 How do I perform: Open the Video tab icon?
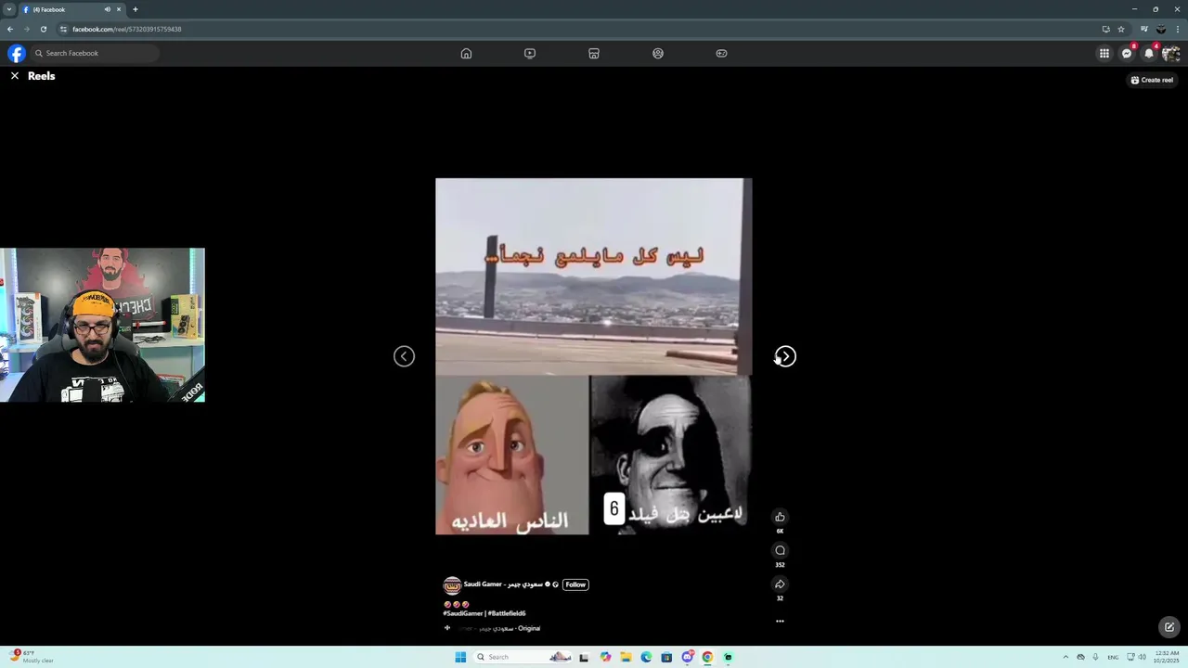(530, 53)
